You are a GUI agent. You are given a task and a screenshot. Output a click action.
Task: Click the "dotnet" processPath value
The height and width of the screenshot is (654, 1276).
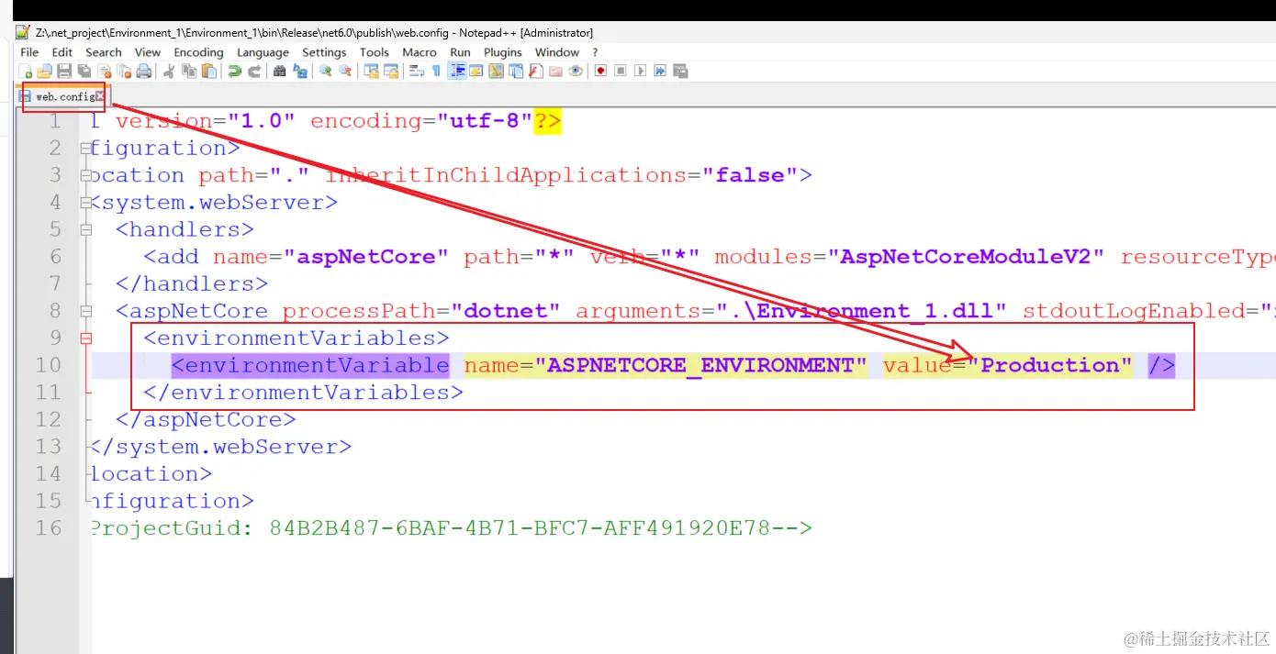(506, 311)
